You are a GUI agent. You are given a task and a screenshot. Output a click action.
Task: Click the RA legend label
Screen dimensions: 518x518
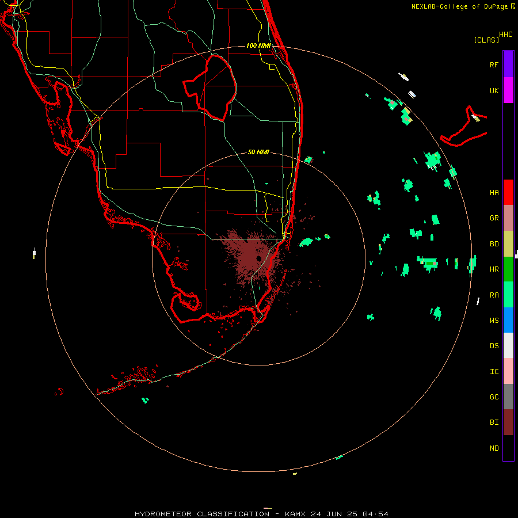(494, 295)
